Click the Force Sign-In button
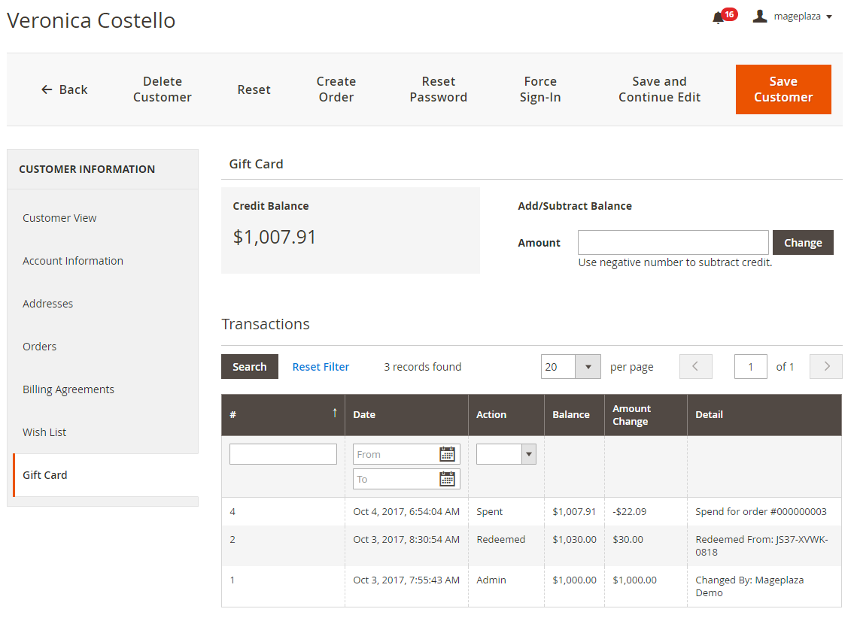857x618 pixels. pyautogui.click(x=540, y=89)
